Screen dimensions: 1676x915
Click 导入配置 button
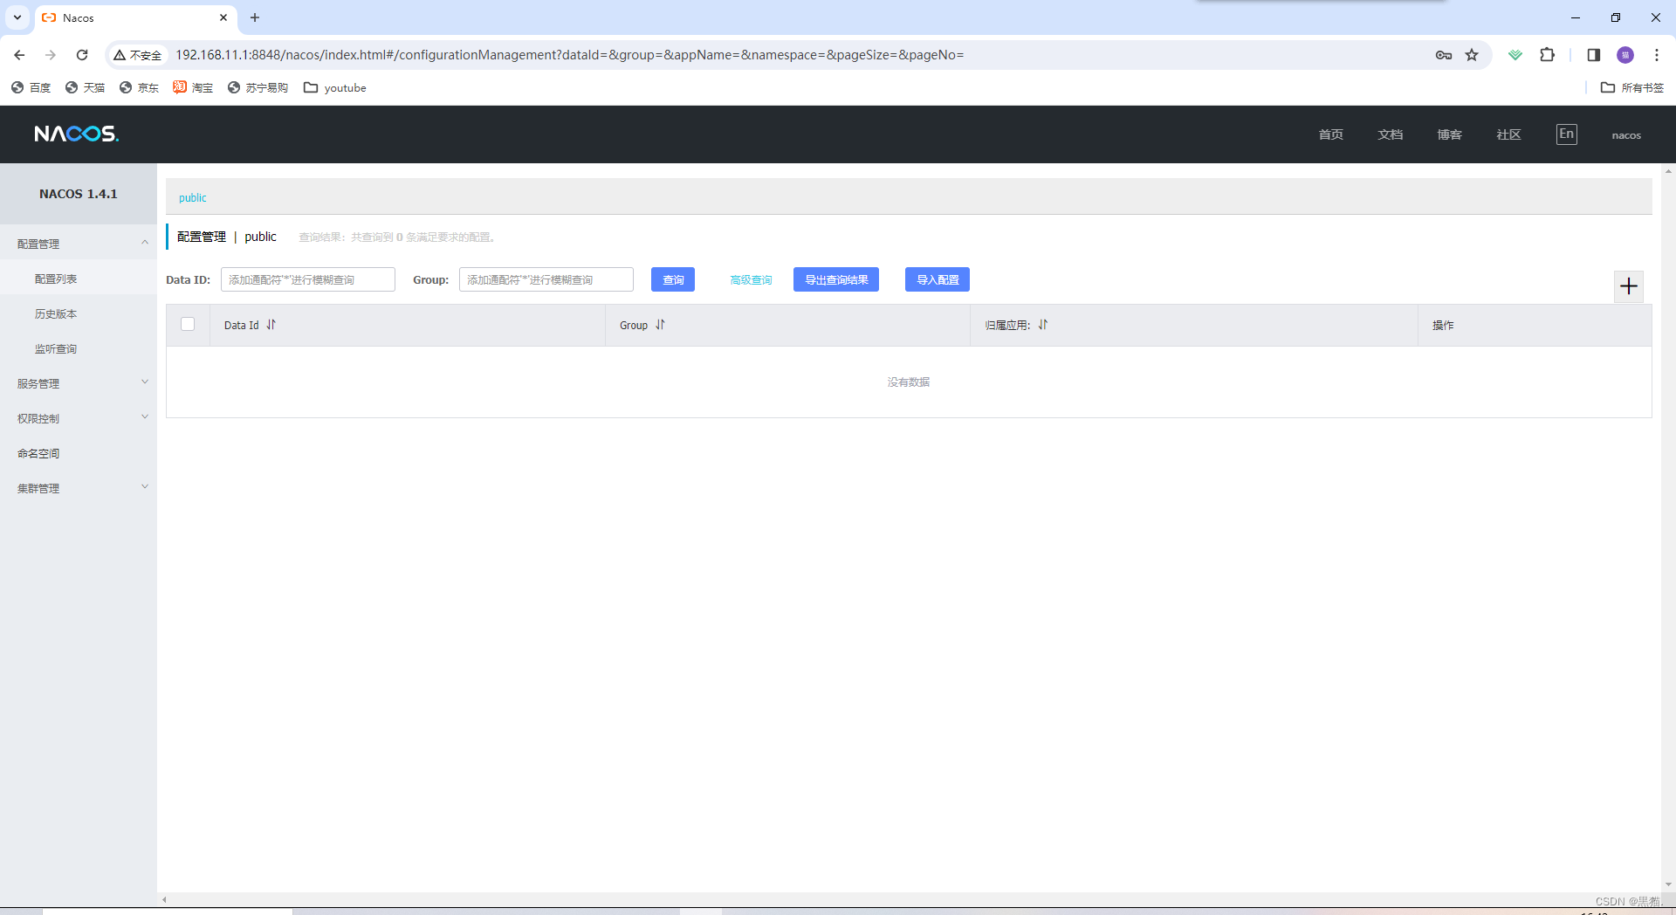[938, 279]
